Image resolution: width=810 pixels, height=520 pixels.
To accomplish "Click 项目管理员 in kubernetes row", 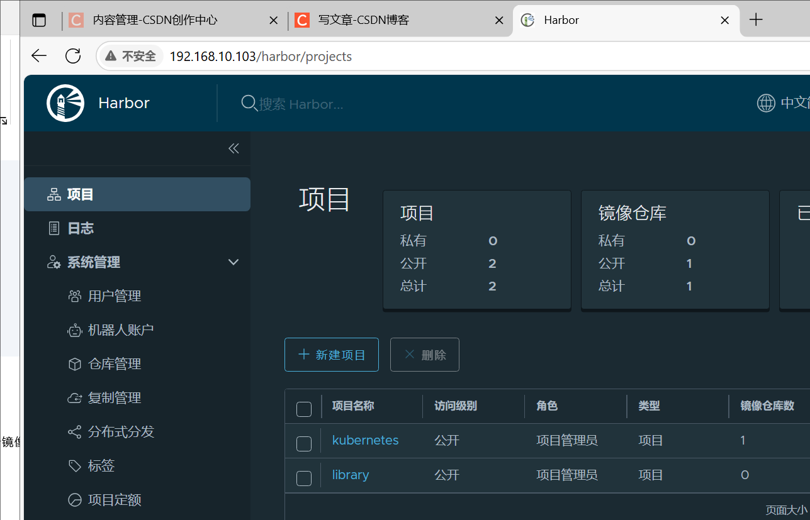I will point(567,440).
